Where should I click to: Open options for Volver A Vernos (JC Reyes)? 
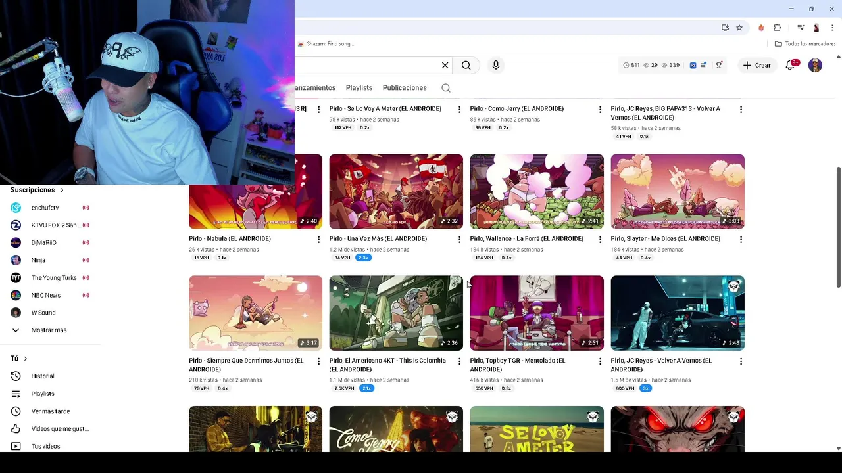click(x=741, y=361)
